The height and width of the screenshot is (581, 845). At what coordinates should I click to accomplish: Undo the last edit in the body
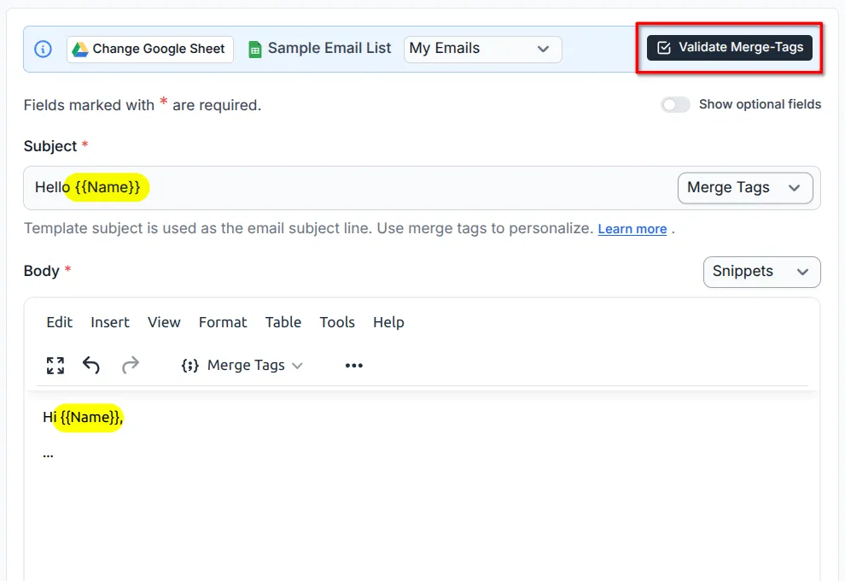pos(91,365)
